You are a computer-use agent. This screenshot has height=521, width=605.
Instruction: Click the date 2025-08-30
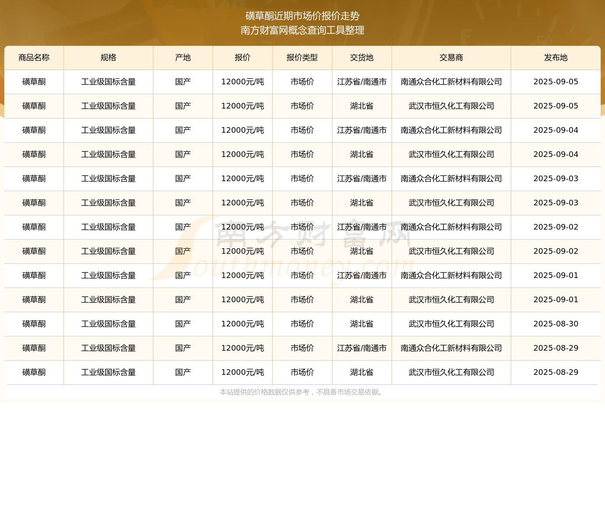pos(556,324)
